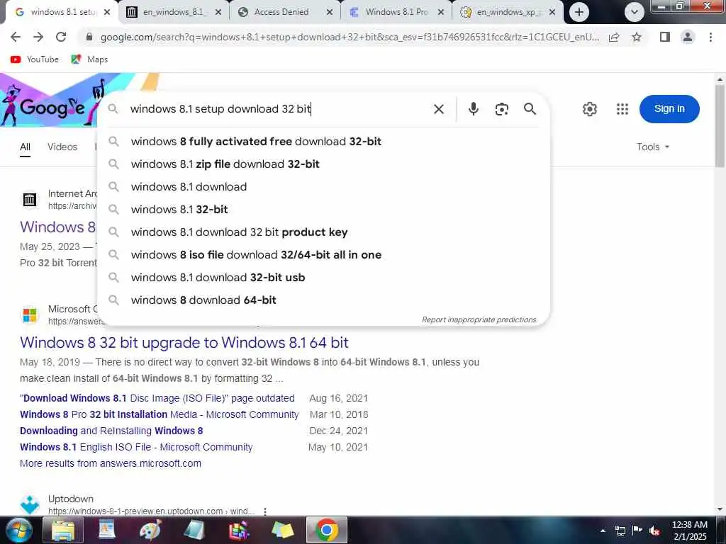Select the Videos search filter
This screenshot has width=726, height=544.
click(x=62, y=147)
